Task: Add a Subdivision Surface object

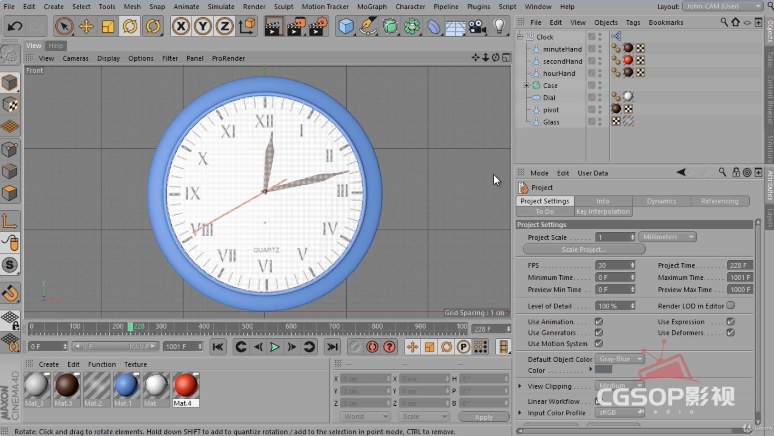Action: point(390,26)
